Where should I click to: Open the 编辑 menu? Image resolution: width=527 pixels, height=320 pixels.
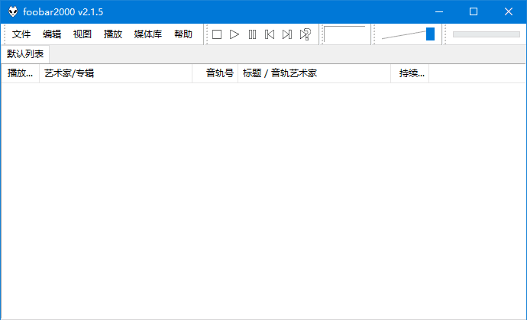(x=52, y=34)
